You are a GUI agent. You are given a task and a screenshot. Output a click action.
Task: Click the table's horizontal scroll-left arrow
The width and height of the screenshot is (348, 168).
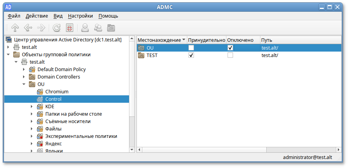pyautogui.click(x=139, y=150)
